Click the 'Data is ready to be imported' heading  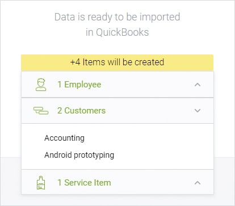(x=117, y=17)
